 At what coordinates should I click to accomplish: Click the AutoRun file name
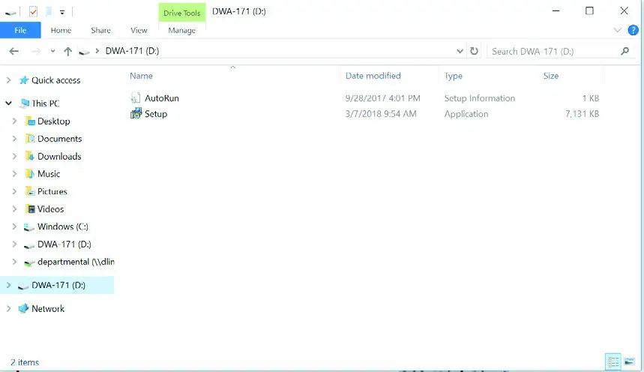tap(162, 98)
